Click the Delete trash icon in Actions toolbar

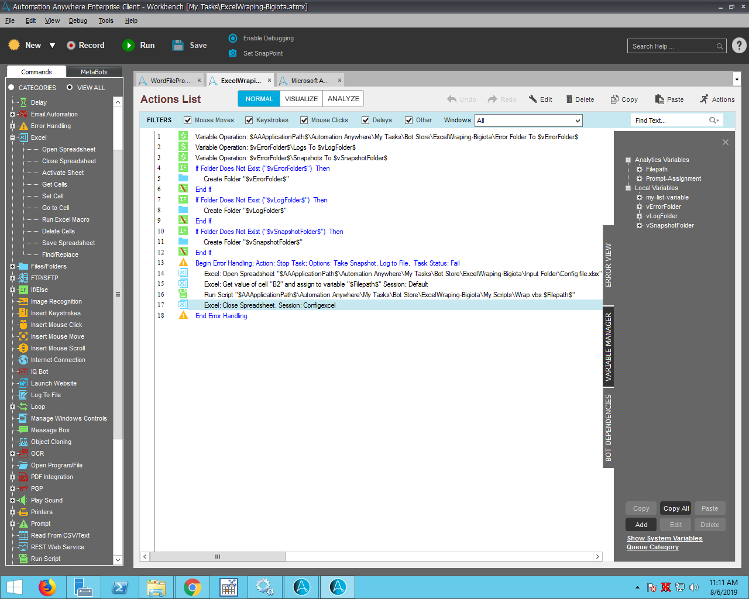[x=569, y=99]
